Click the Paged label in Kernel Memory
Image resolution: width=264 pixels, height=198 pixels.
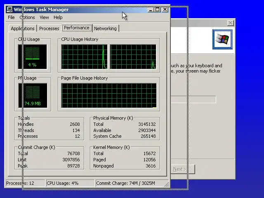[x=99, y=160]
